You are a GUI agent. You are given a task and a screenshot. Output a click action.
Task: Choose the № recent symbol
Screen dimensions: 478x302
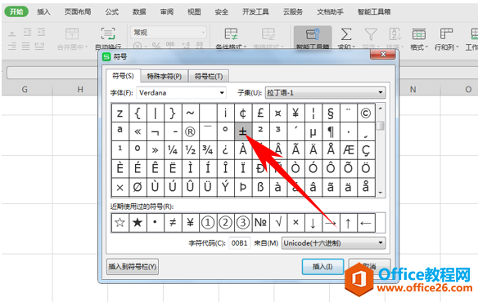pyautogui.click(x=260, y=223)
